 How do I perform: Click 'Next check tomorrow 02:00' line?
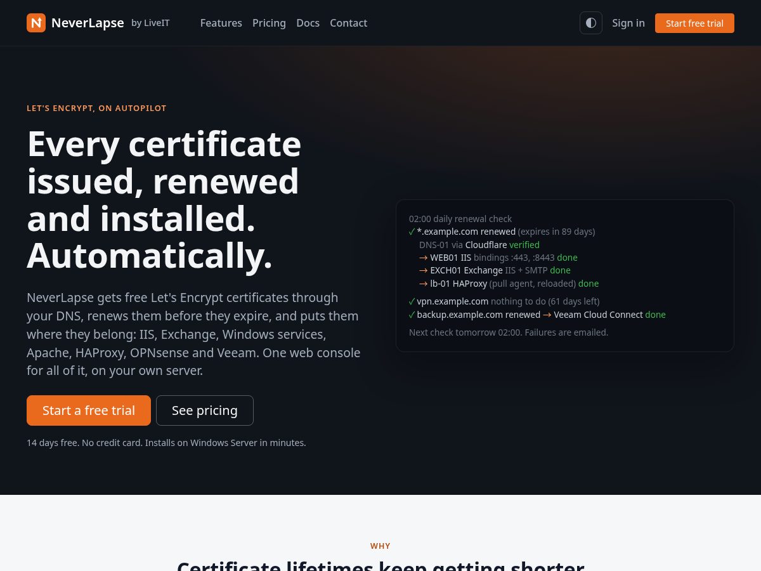(x=509, y=332)
